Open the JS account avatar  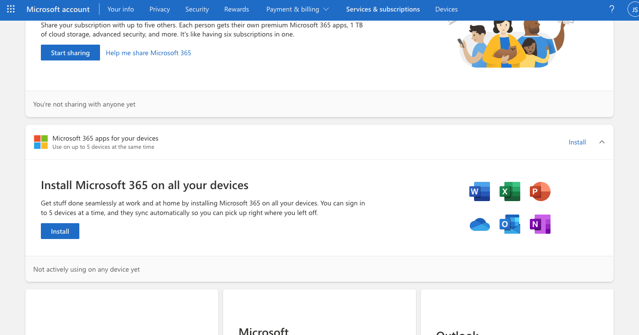click(x=634, y=9)
